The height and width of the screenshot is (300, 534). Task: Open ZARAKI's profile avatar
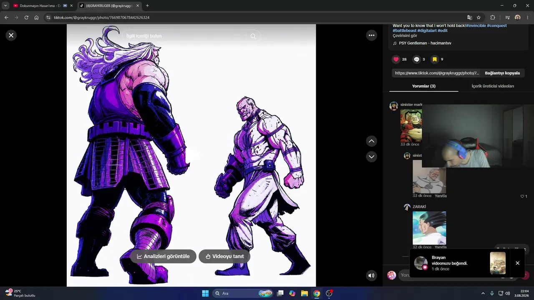[407, 207]
